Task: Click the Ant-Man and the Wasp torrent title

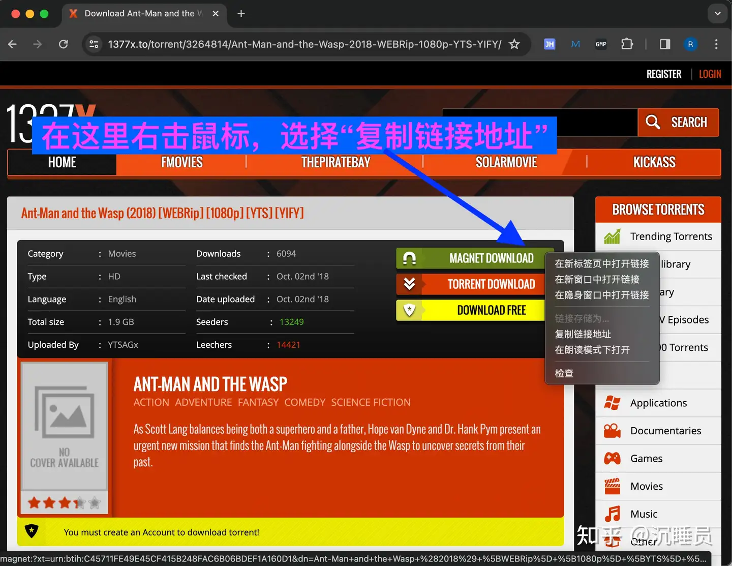Action: click(x=163, y=213)
